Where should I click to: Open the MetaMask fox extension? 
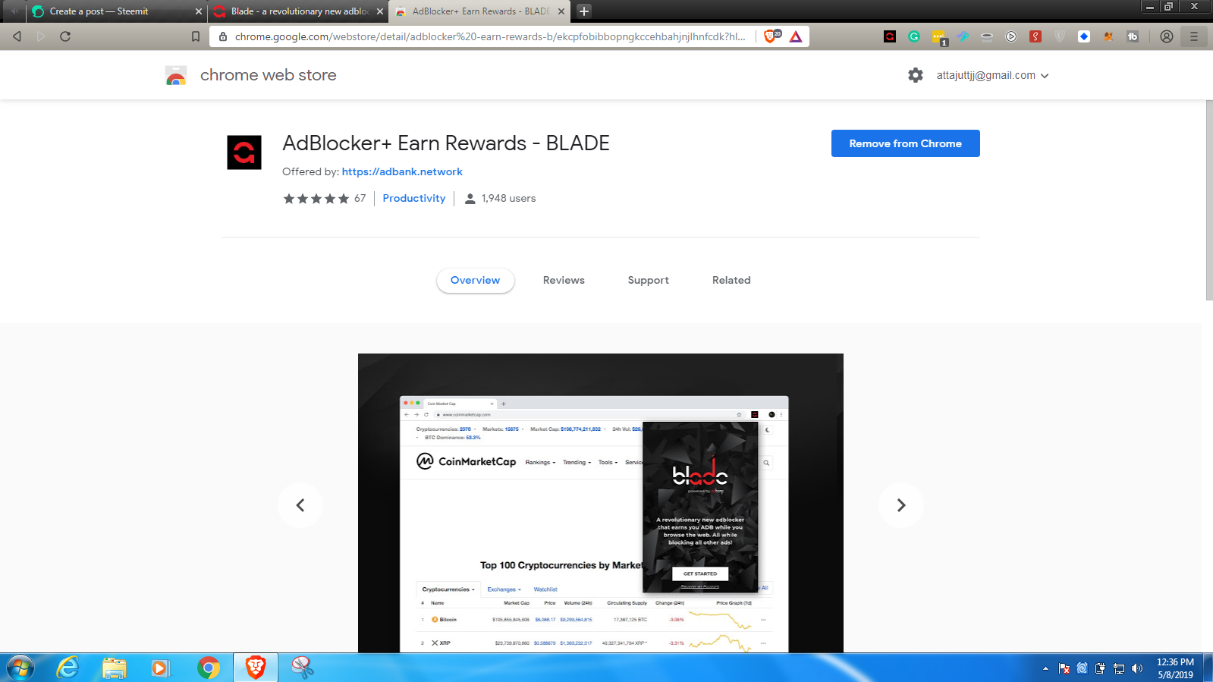point(1108,36)
